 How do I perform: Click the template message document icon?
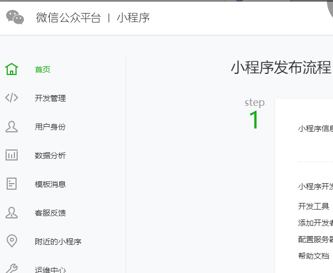point(12,184)
